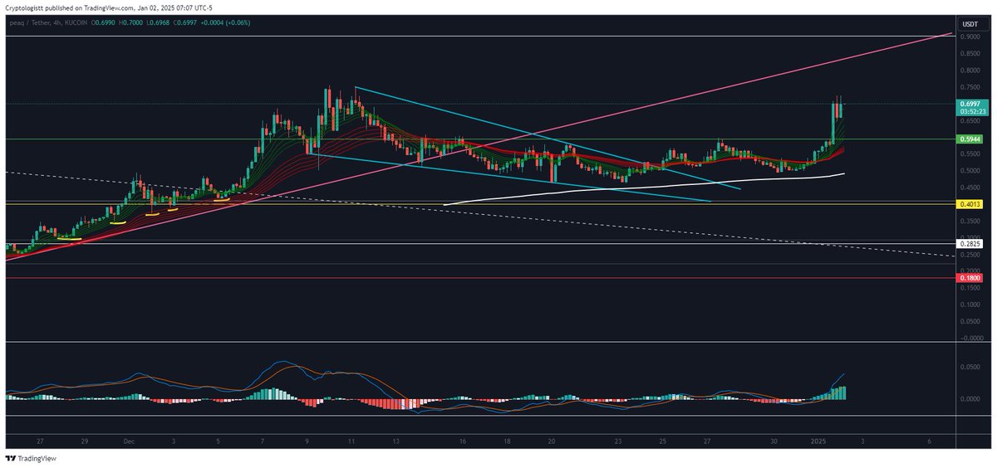
Task: Select the white 0.2825 price label
Action: click(970, 244)
